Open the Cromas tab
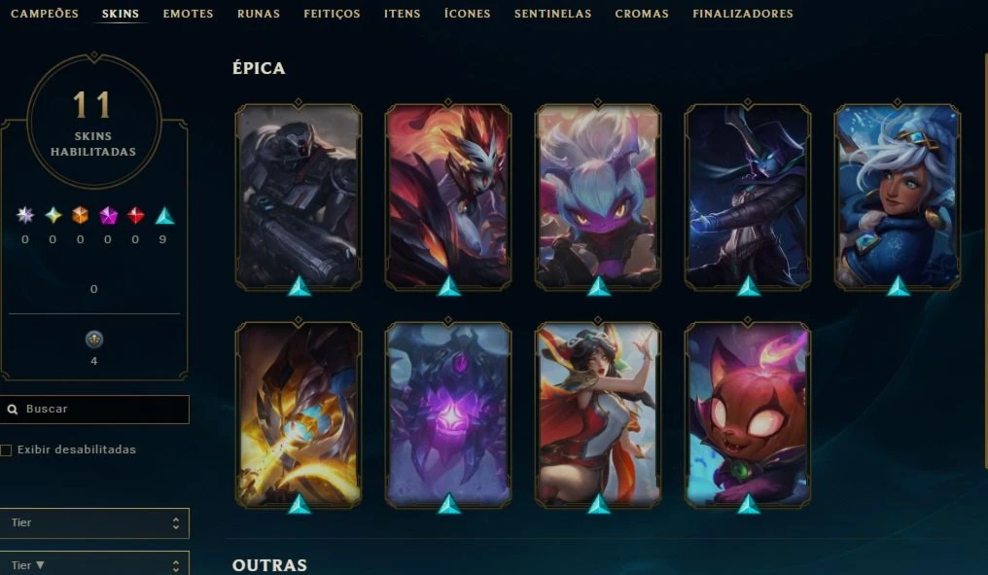Viewport: 988px width, 575px height. (642, 14)
